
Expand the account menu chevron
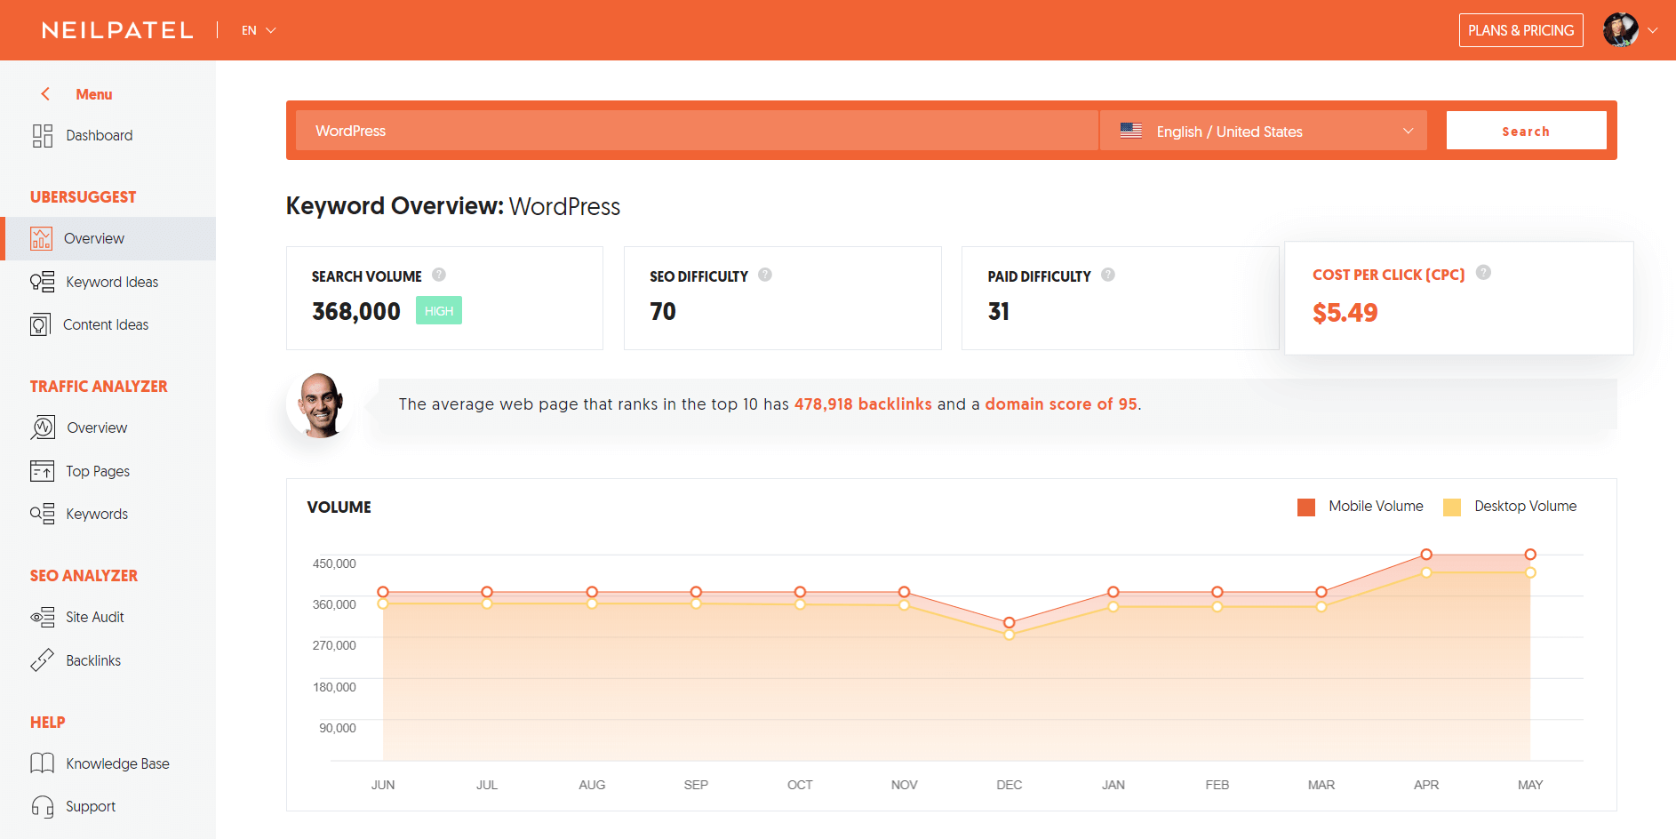(x=1653, y=30)
